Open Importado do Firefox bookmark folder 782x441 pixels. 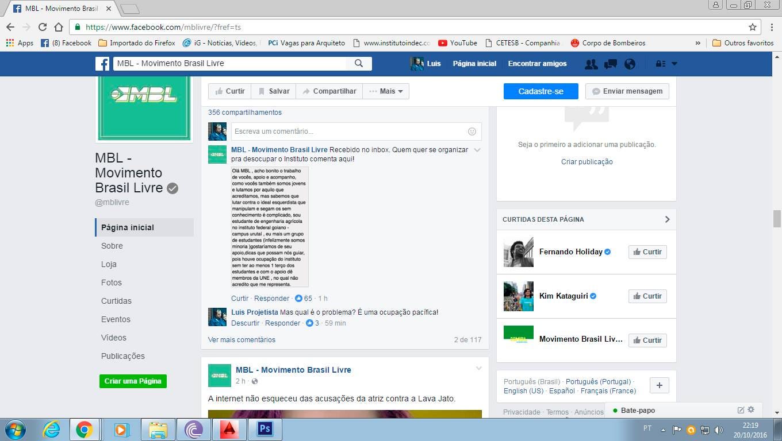[137, 43]
